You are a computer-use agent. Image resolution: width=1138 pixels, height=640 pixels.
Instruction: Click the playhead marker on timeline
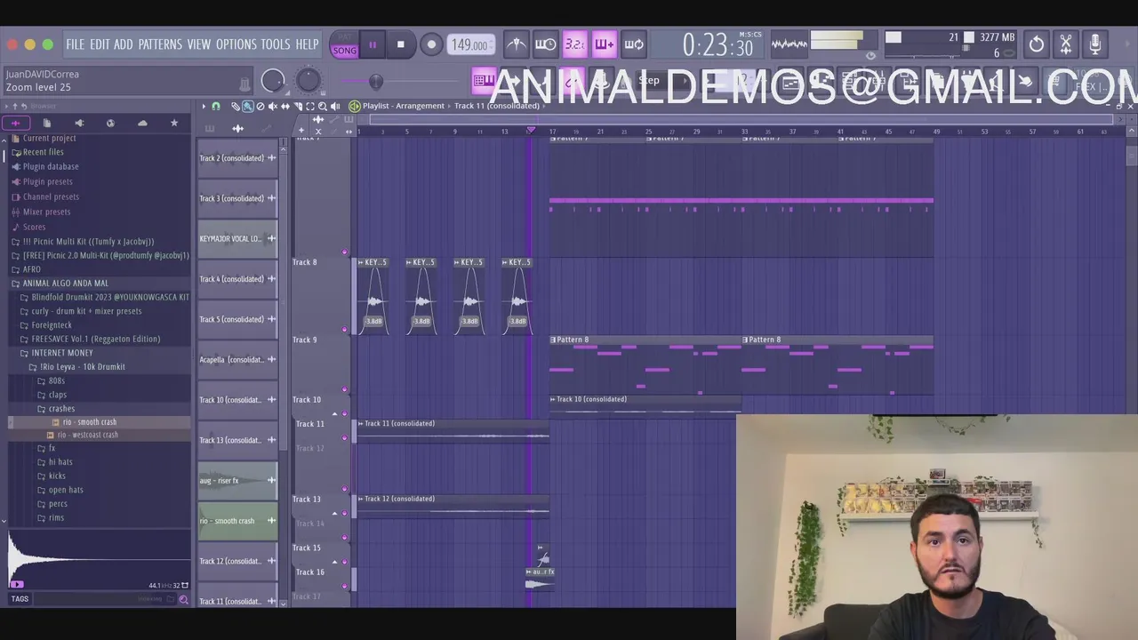(531, 131)
